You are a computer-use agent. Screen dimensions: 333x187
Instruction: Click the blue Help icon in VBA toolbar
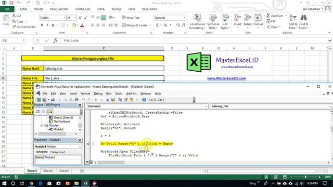[144, 100]
